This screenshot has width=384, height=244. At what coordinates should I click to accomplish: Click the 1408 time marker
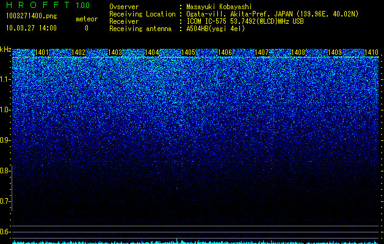tap(298, 52)
